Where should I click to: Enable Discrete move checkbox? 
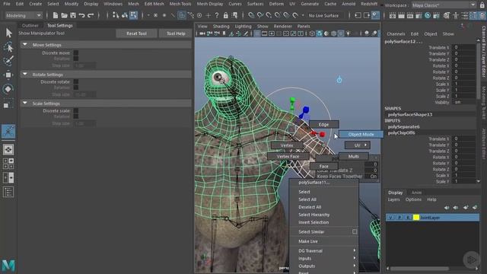[x=76, y=53]
